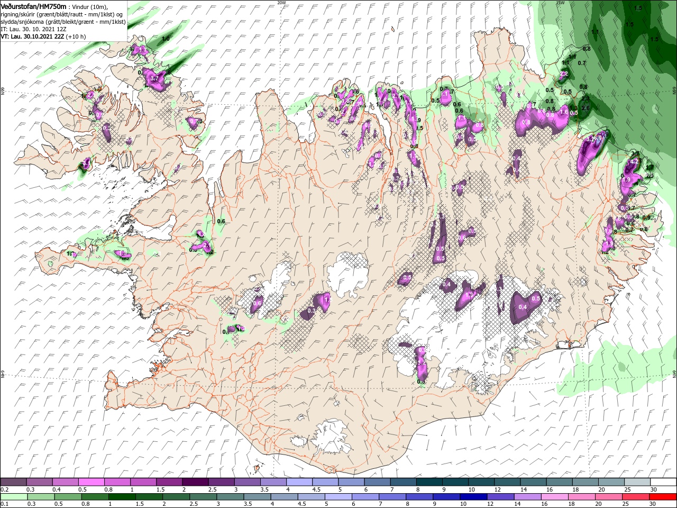Click the 20W longitude label on top edge
Viewport: 677px width, 508px height.
point(281,2)
